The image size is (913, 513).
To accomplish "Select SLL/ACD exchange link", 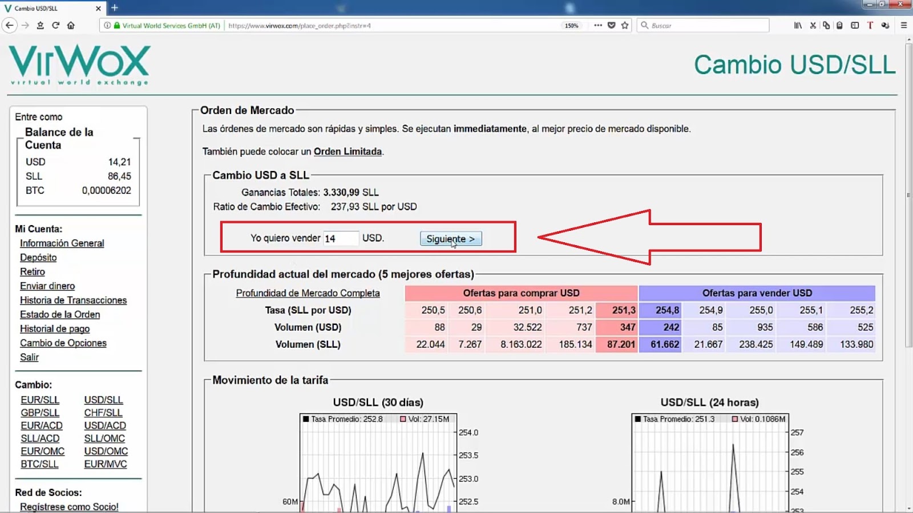I will pyautogui.click(x=40, y=438).
